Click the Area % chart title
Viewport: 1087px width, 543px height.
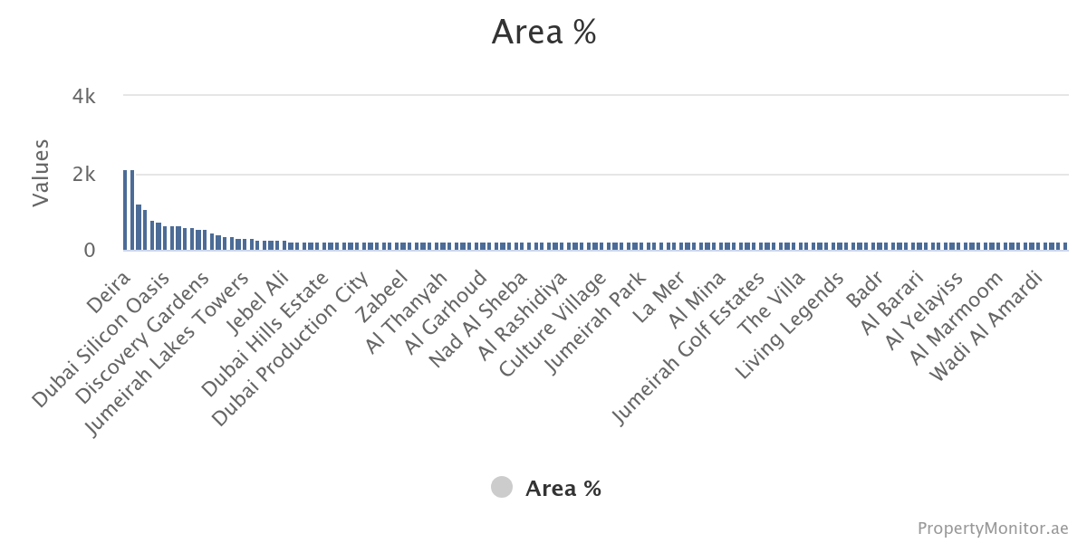click(x=543, y=33)
